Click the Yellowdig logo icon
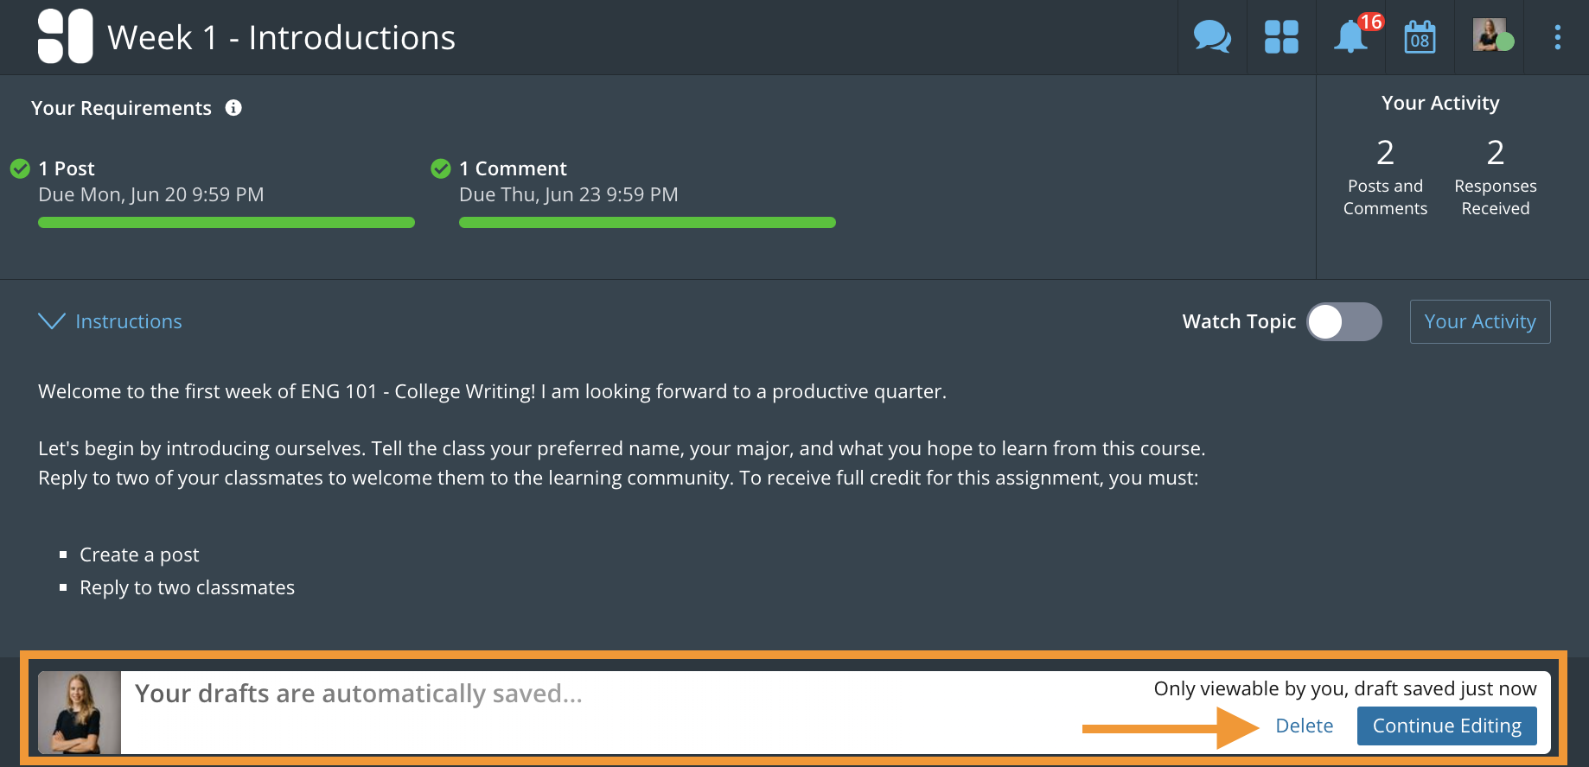The width and height of the screenshot is (1589, 767). click(x=65, y=36)
